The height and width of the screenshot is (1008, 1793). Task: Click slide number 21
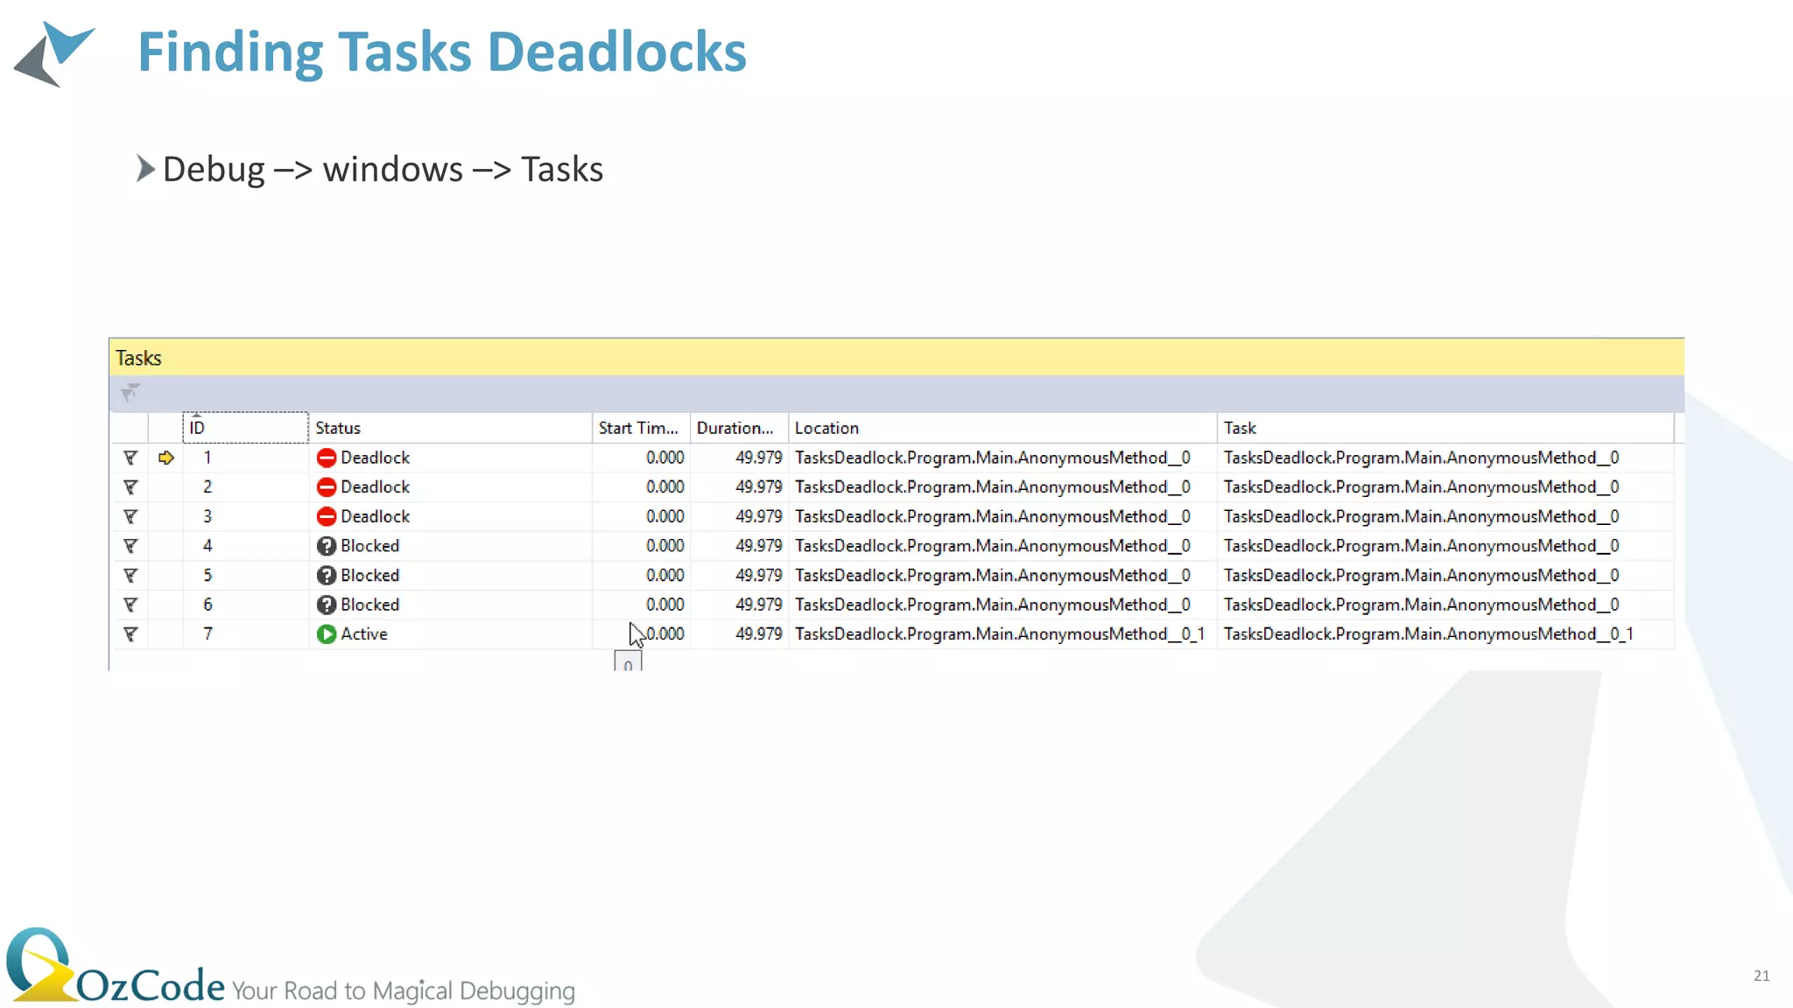[1761, 976]
